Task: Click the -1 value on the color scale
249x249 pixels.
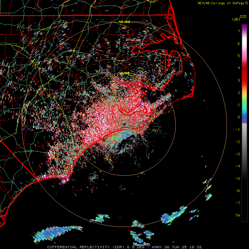Action: (238, 129)
